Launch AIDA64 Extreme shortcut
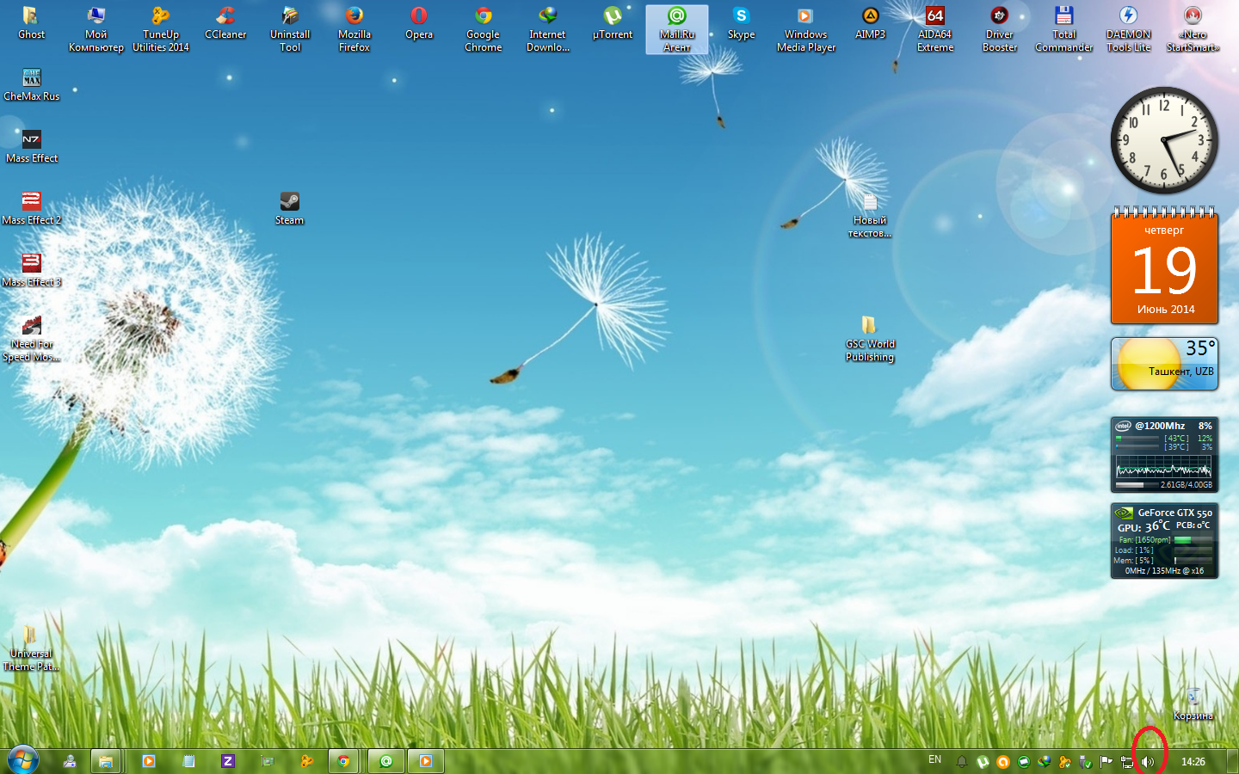This screenshot has width=1239, height=774. click(935, 29)
